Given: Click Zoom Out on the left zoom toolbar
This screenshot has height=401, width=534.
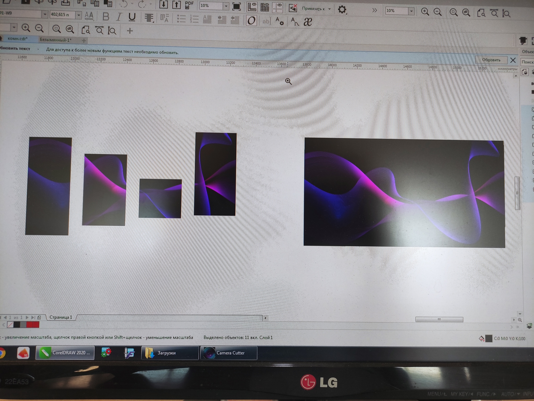Looking at the screenshot, I should tap(39, 28).
